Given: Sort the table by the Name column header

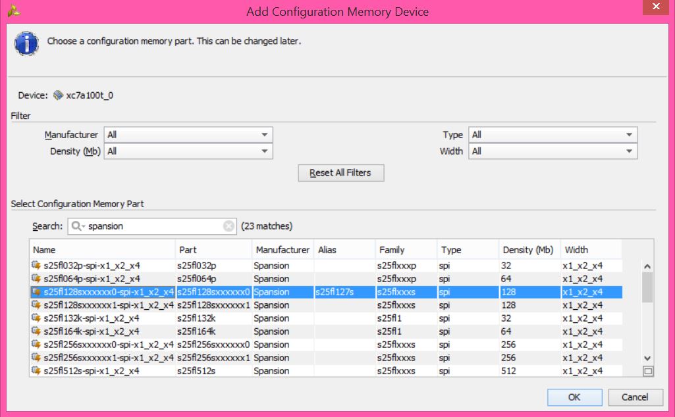Looking at the screenshot, I should [x=103, y=250].
